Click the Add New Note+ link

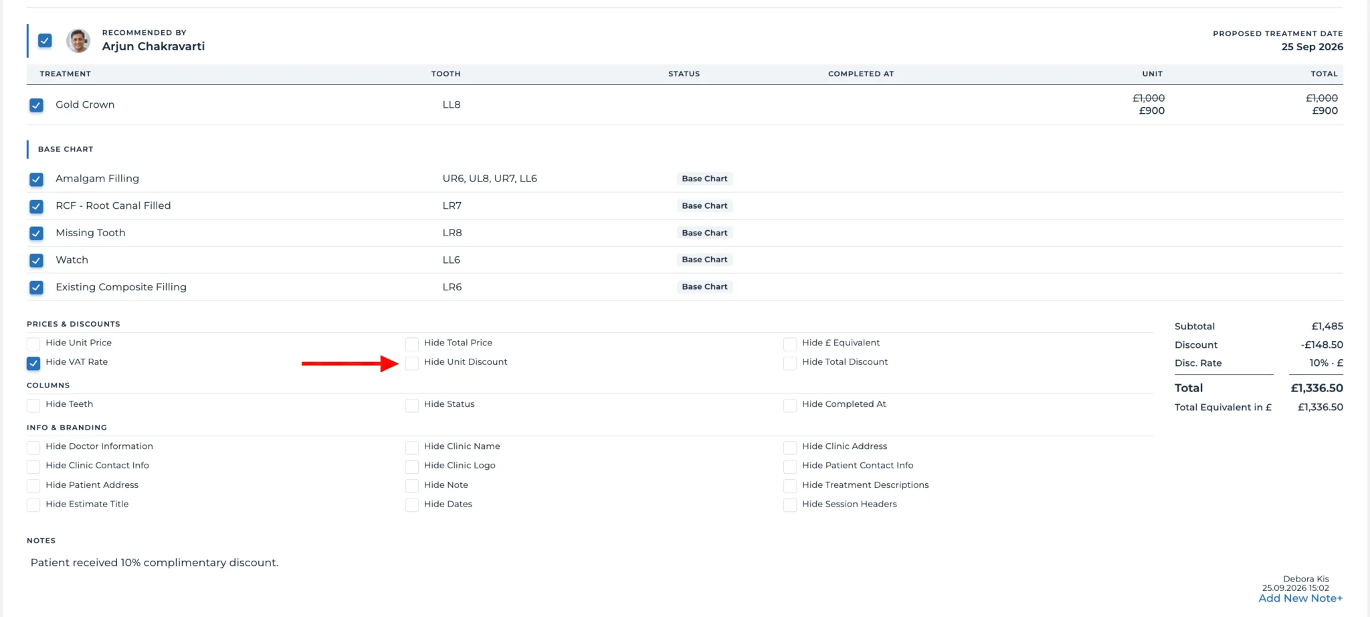pos(1300,598)
